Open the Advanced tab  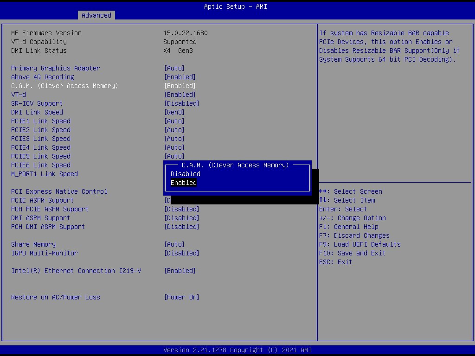coord(96,15)
